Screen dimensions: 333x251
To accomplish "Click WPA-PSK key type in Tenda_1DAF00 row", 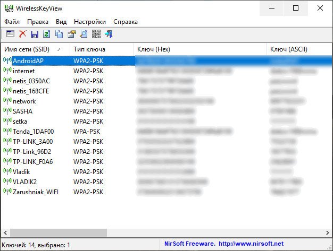I will tap(87, 131).
